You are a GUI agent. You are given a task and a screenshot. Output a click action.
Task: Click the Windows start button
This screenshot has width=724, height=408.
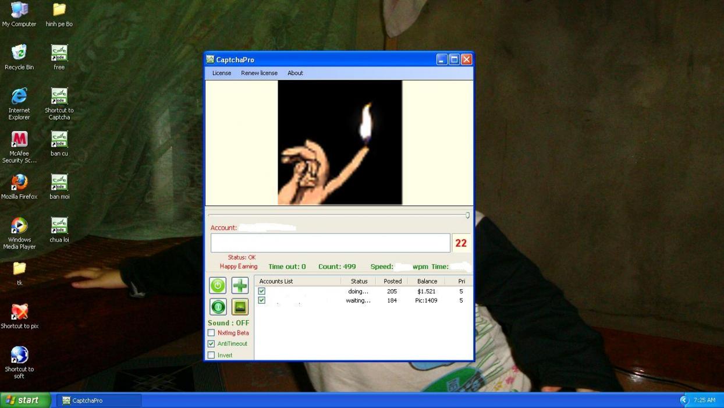[26, 400]
